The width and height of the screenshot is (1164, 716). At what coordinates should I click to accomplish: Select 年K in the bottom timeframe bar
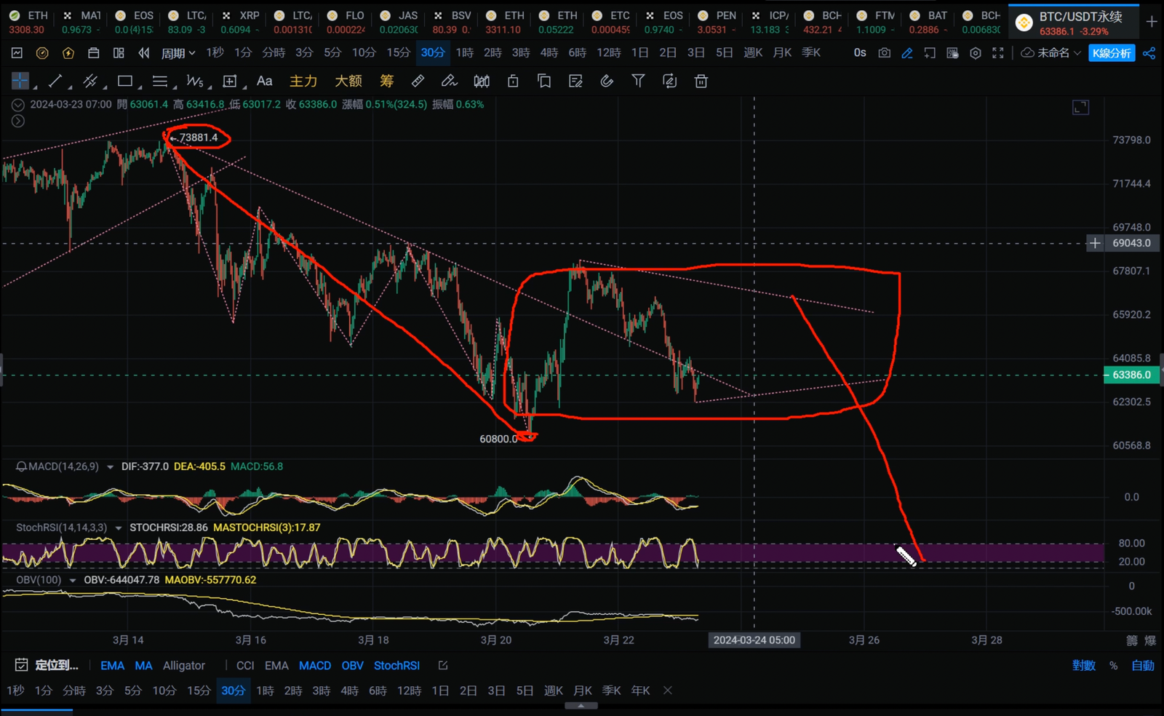[x=640, y=690]
